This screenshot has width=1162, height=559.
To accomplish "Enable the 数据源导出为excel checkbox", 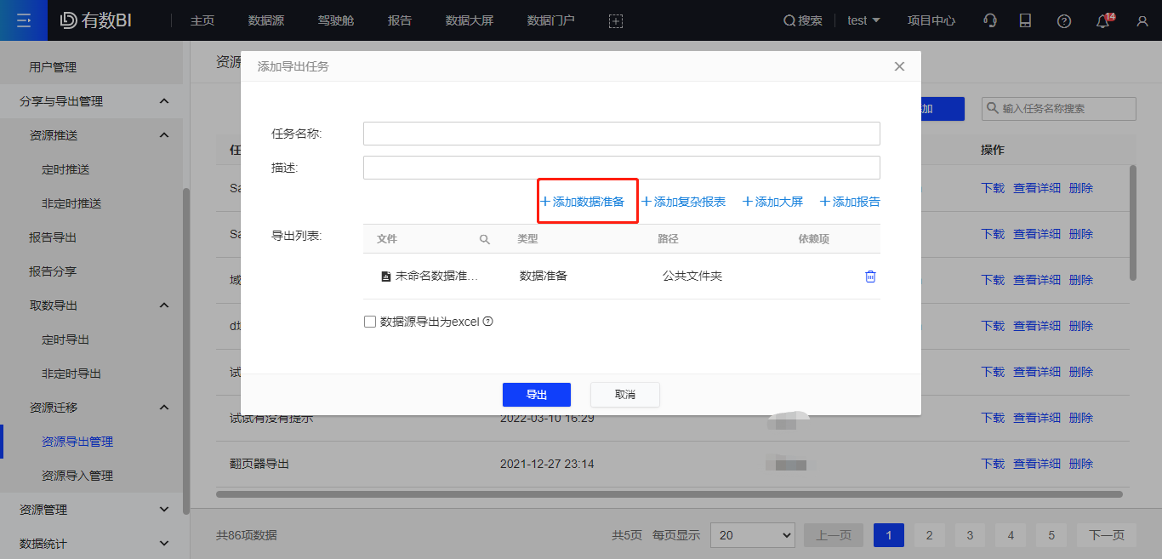I will pyautogui.click(x=370, y=322).
